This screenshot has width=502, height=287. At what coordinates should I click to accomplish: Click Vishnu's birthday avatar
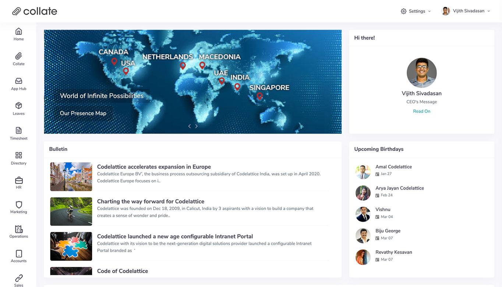[x=363, y=214]
